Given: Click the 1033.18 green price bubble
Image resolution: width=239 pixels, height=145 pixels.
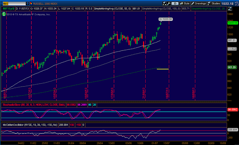Looking at the screenshot, I should click(232, 23).
